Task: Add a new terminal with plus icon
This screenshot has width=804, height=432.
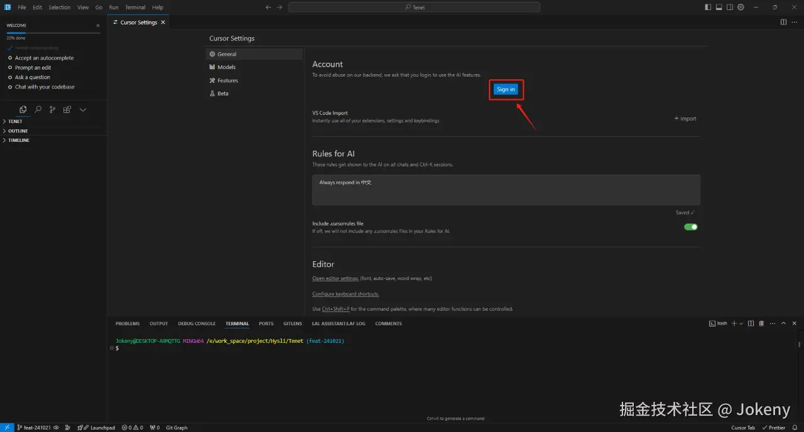Action: [x=734, y=323]
